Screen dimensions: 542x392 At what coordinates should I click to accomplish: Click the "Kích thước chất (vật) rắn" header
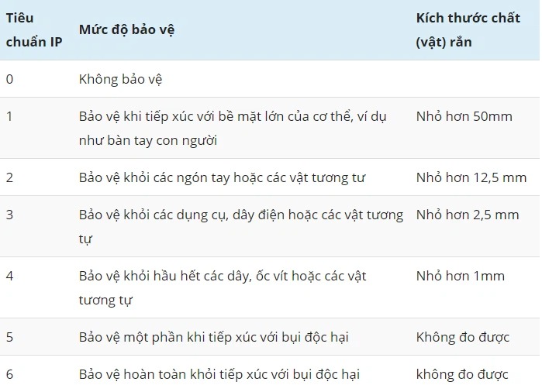(x=468, y=29)
